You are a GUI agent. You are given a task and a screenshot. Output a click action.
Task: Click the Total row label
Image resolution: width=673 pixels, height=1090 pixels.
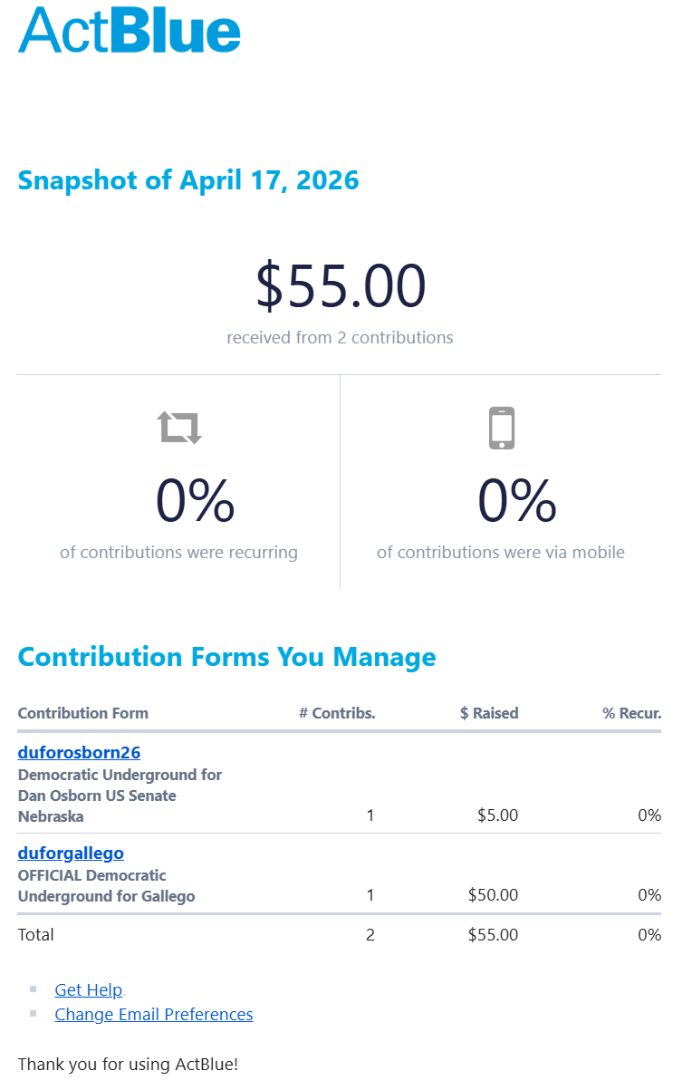[x=36, y=935]
